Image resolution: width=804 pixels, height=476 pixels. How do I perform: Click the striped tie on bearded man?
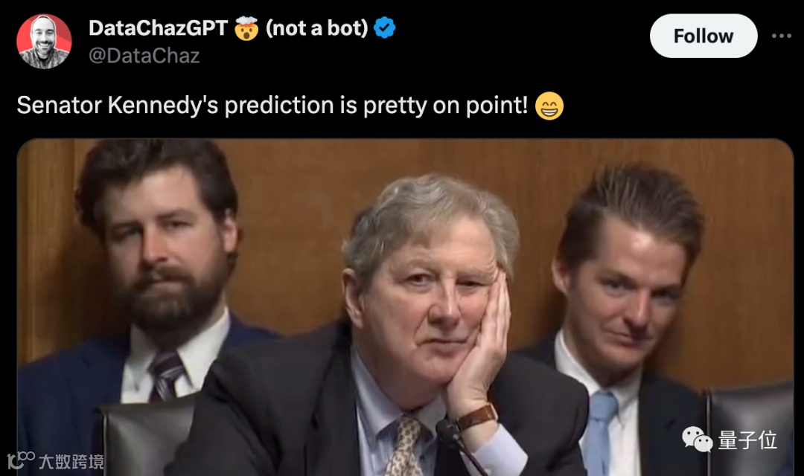[165, 376]
